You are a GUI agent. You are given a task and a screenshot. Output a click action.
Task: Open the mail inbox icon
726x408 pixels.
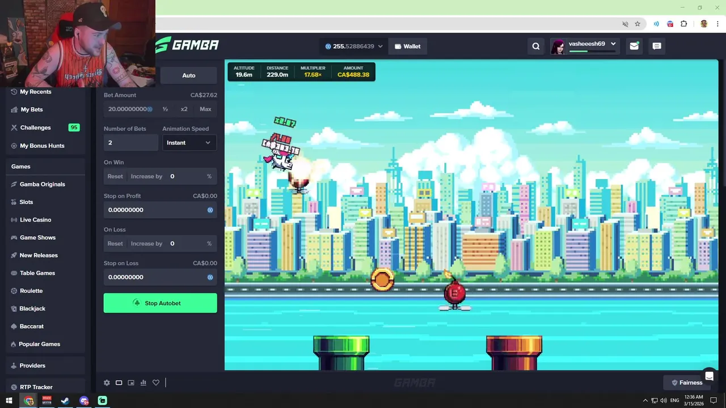(x=634, y=46)
